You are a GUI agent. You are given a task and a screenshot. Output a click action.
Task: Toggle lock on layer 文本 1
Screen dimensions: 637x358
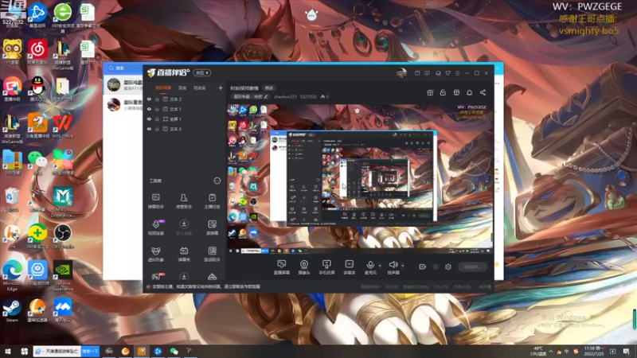[x=157, y=109]
